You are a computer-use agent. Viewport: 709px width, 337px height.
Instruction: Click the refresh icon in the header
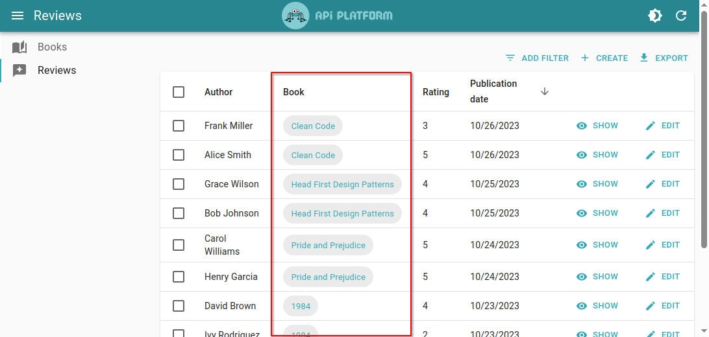click(x=681, y=16)
